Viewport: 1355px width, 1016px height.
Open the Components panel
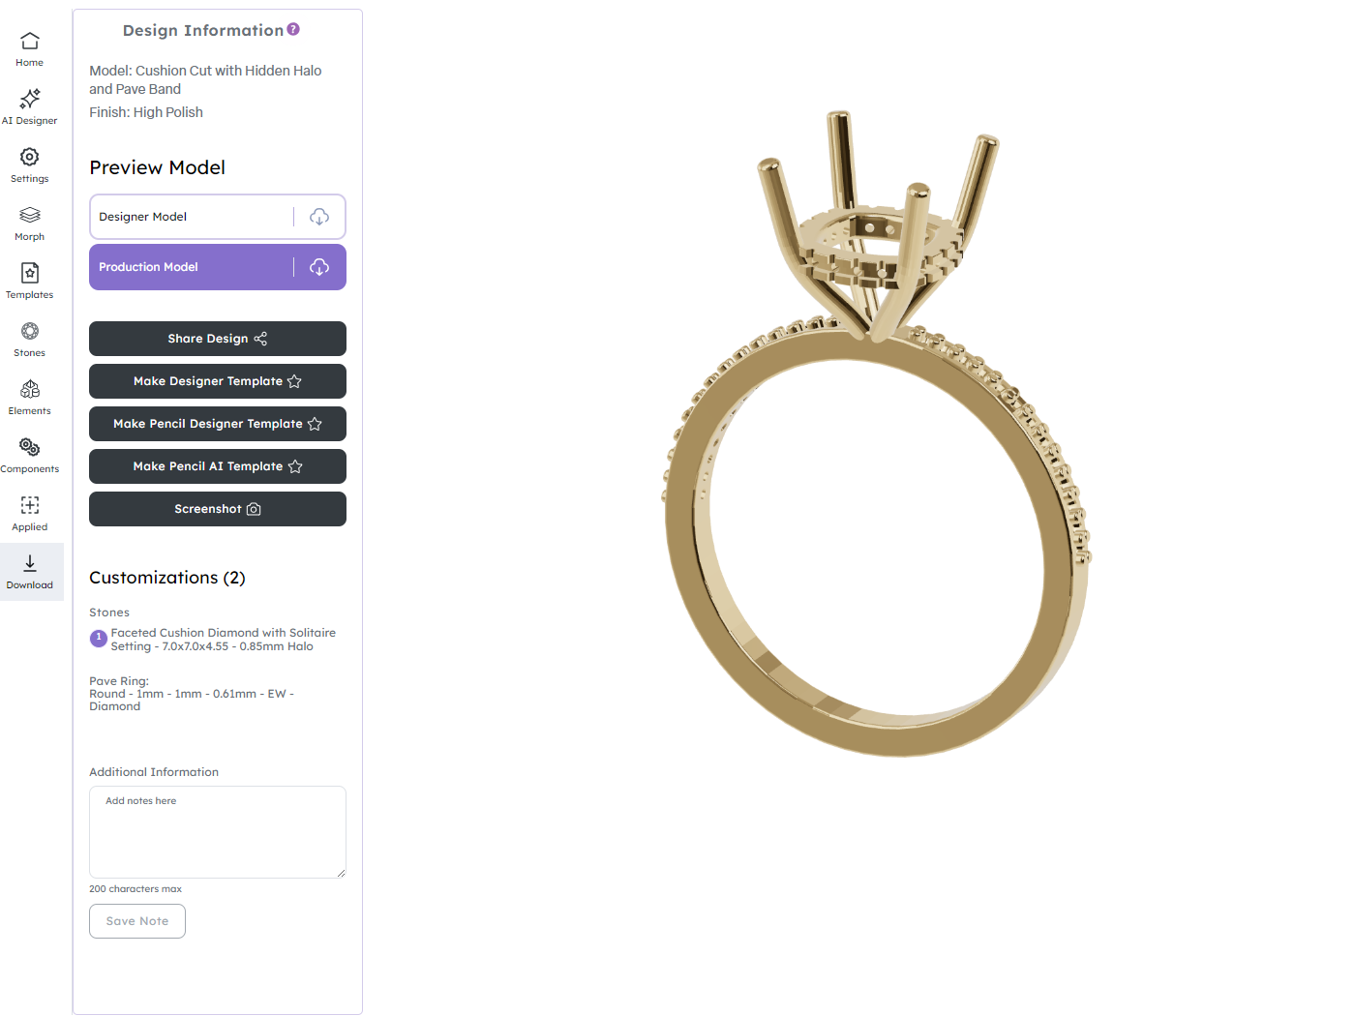[x=30, y=456]
